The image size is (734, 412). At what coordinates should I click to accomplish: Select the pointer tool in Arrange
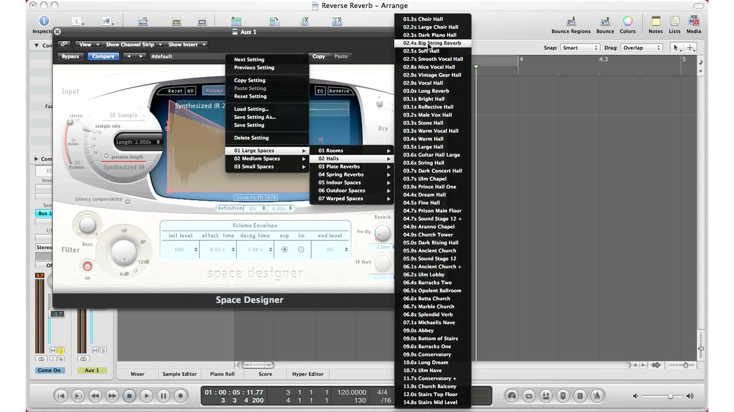point(676,48)
